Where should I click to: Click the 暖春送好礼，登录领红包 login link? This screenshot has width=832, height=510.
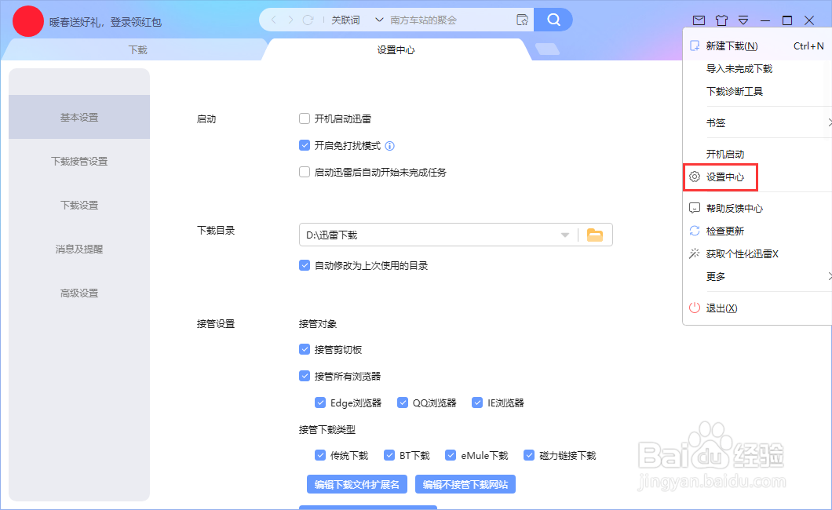click(106, 22)
